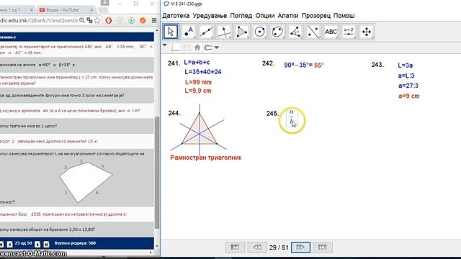Click the L=a+b+c formula text
The height and width of the screenshot is (259, 461).
197,63
